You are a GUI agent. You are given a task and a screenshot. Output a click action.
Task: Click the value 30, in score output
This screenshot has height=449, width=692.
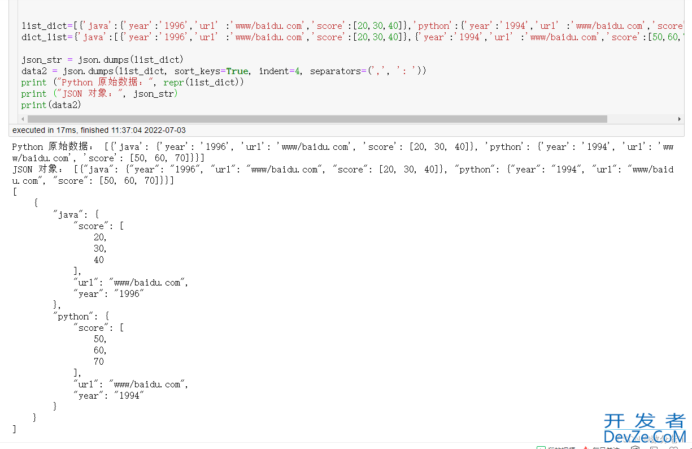click(x=101, y=249)
